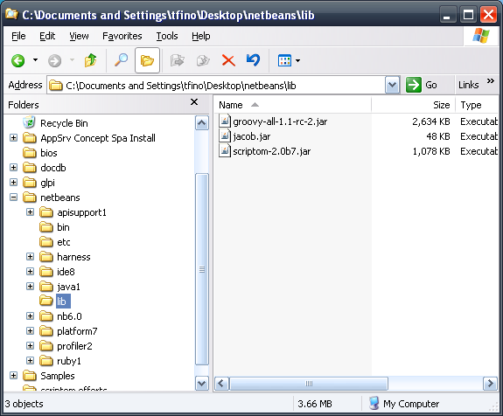
Task: Expand the ruby1 folder node
Action: [x=30, y=361]
